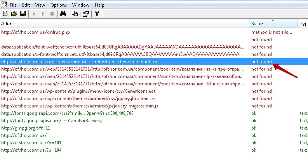Screen dimensions: 308x154
Task: Select the ofshor.com.ua/?p=104 row
Action: coord(154,150)
